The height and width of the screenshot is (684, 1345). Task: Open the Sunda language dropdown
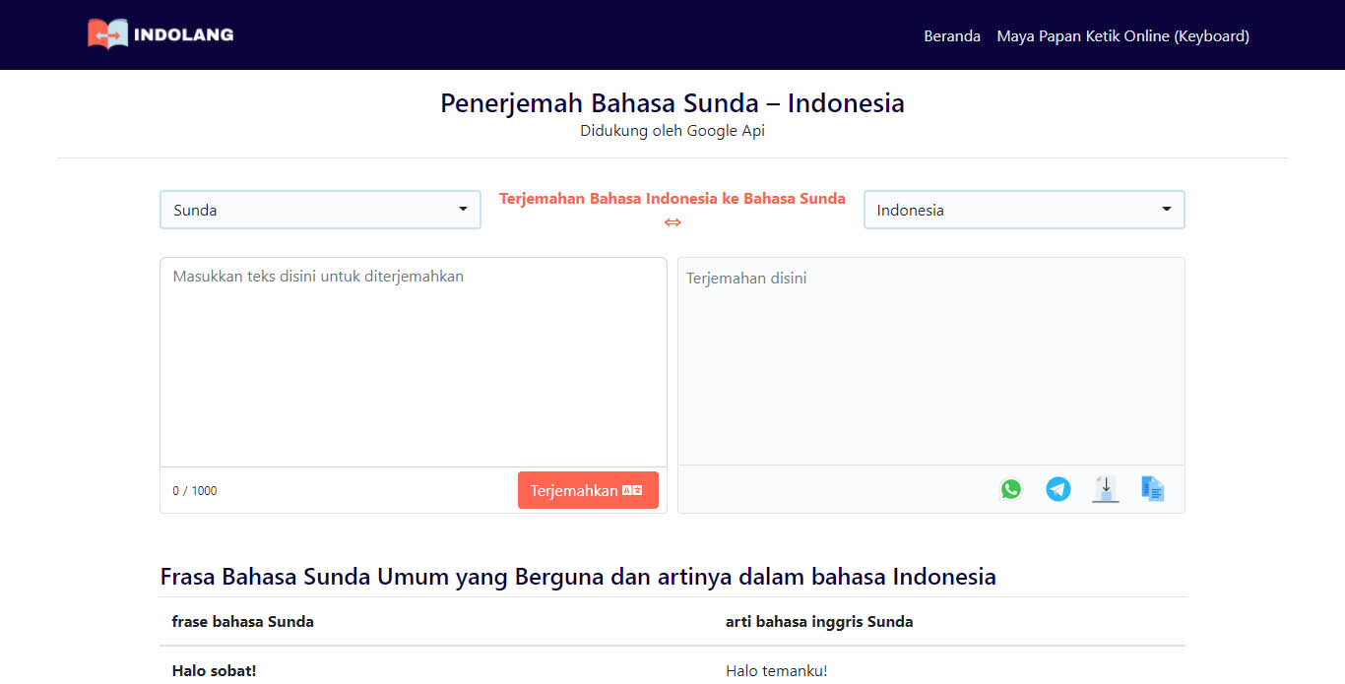click(320, 210)
